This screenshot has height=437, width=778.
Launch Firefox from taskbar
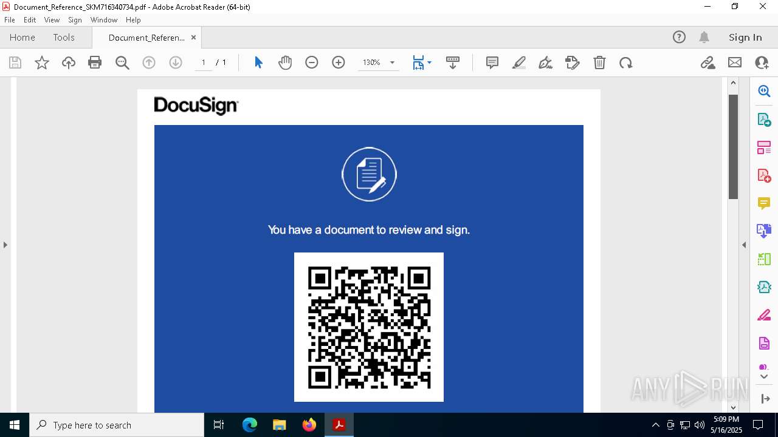[x=309, y=425]
